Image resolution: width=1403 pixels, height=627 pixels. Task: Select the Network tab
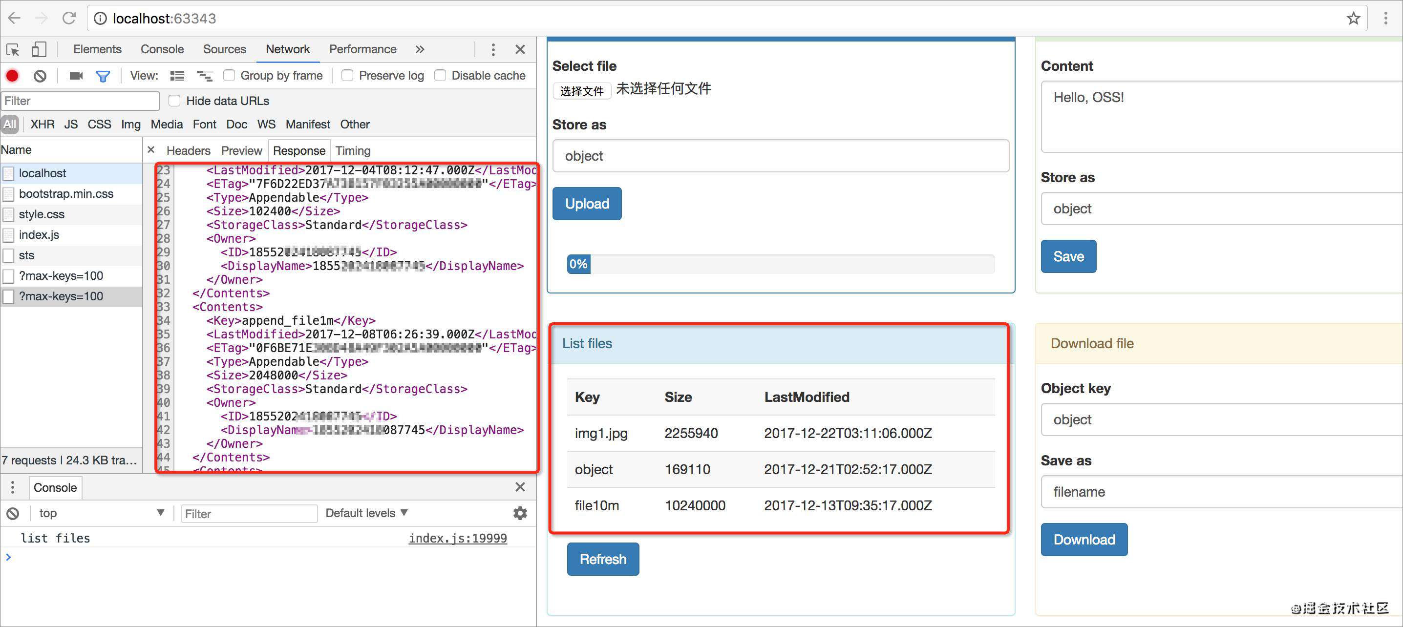point(288,49)
